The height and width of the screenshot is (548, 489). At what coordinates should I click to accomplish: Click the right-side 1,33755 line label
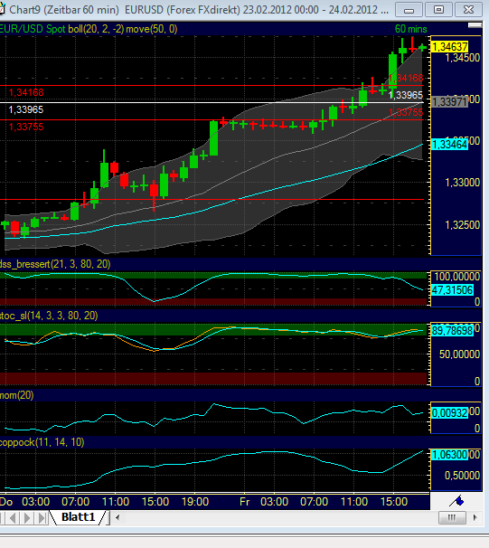(406, 112)
